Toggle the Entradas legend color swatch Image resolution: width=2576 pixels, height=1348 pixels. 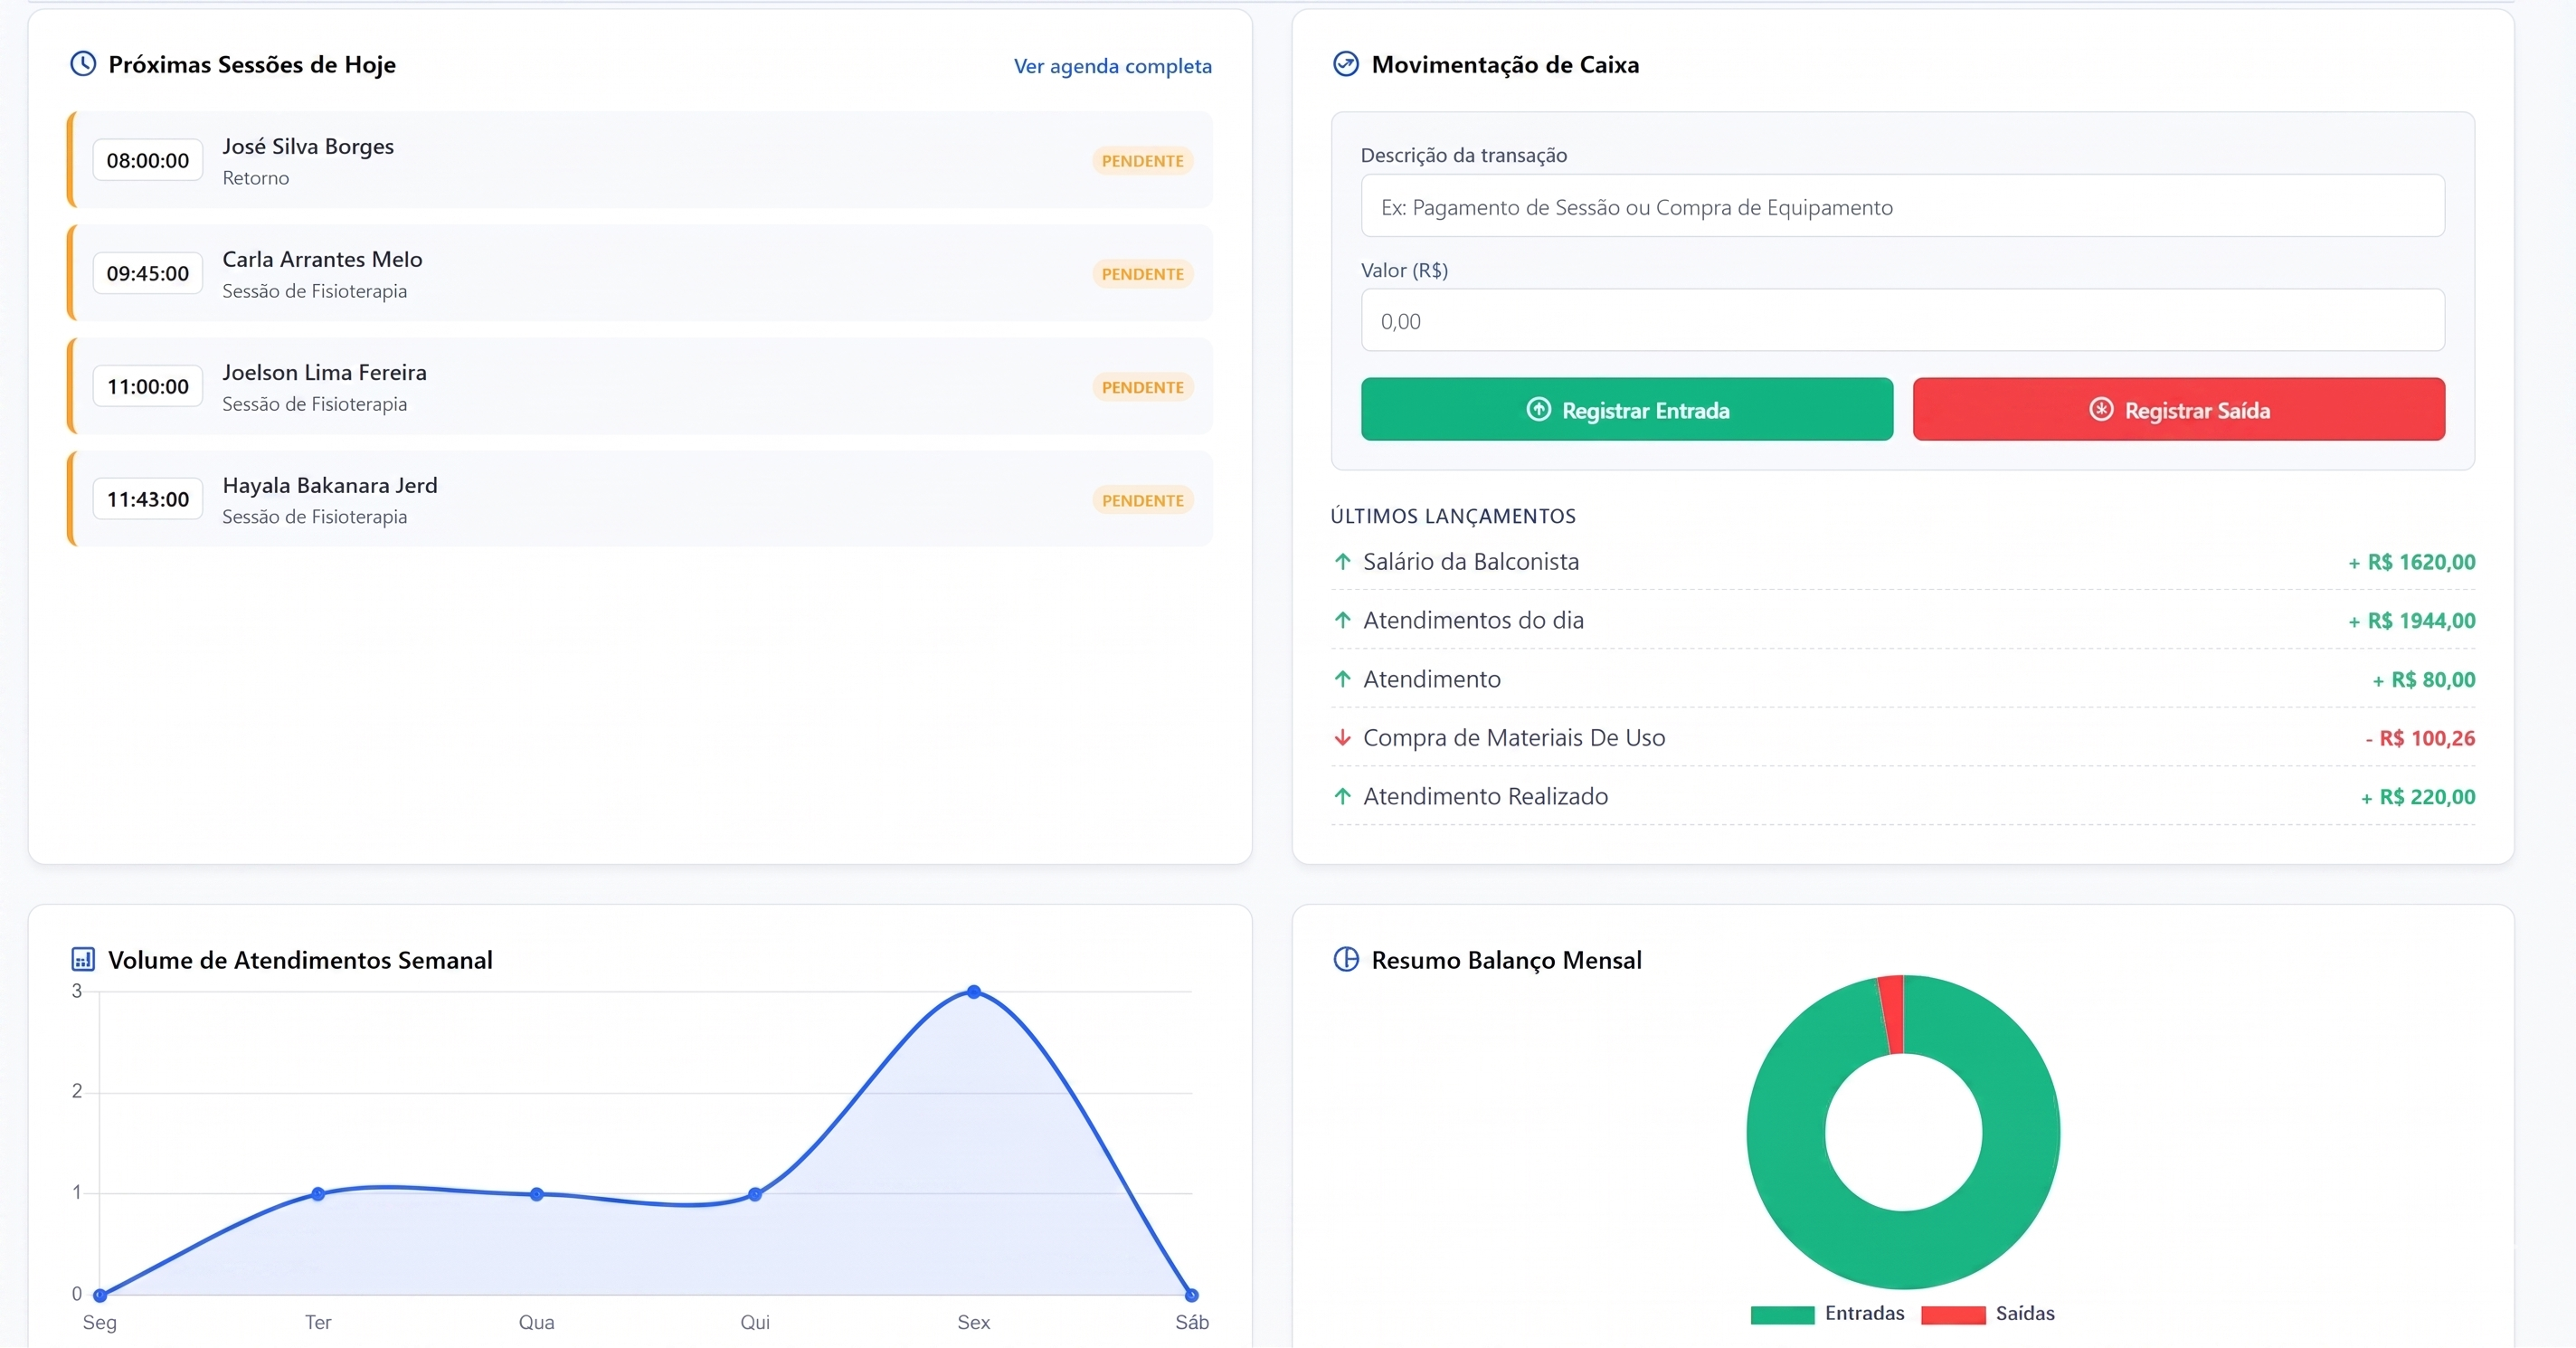pos(1782,1314)
